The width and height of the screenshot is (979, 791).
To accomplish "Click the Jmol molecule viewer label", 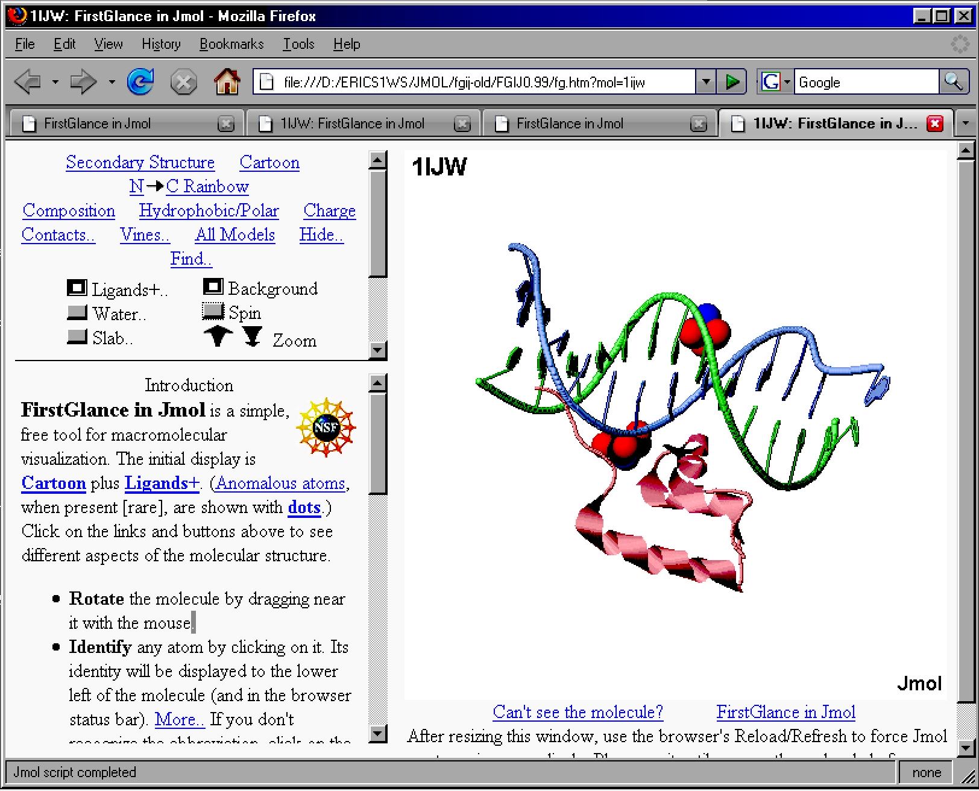I will tap(919, 684).
